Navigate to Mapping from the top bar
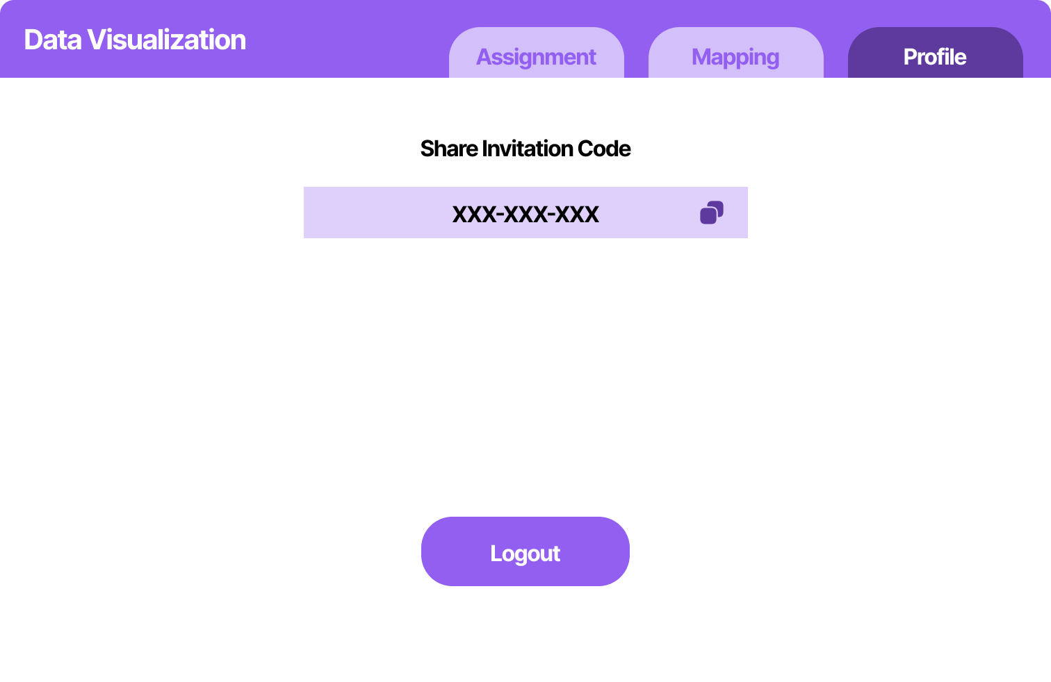The height and width of the screenshot is (682, 1051). [x=735, y=57]
